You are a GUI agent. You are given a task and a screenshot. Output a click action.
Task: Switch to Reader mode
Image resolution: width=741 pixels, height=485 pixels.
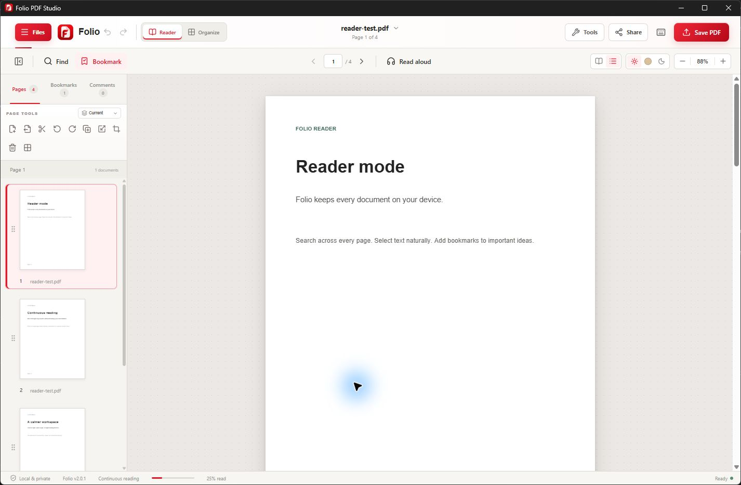click(x=162, y=32)
